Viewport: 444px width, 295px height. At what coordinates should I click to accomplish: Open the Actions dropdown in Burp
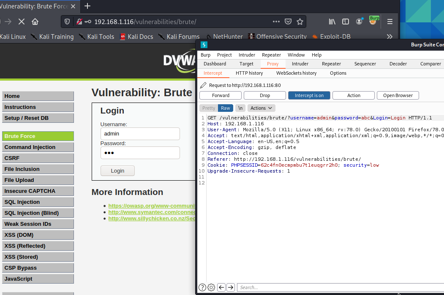tap(261, 108)
